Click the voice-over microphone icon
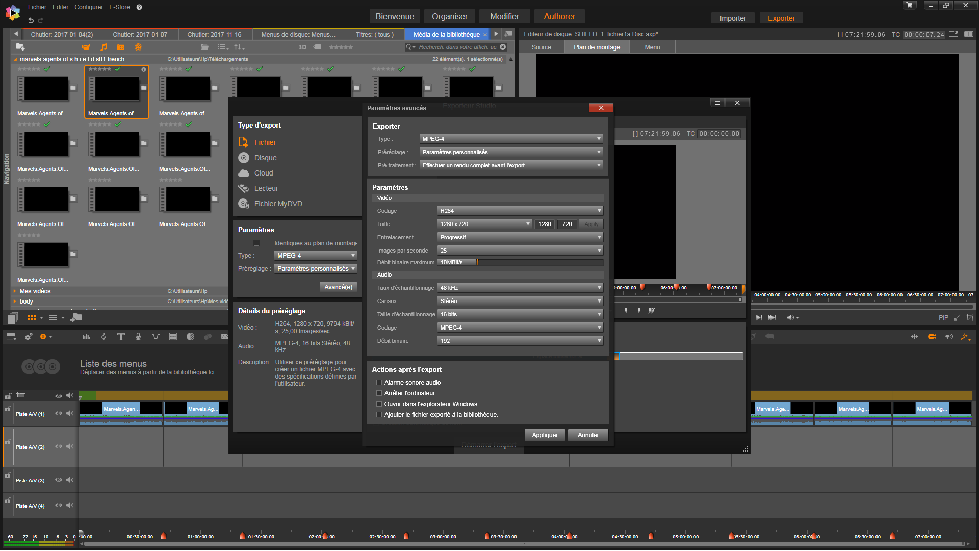 click(x=138, y=337)
